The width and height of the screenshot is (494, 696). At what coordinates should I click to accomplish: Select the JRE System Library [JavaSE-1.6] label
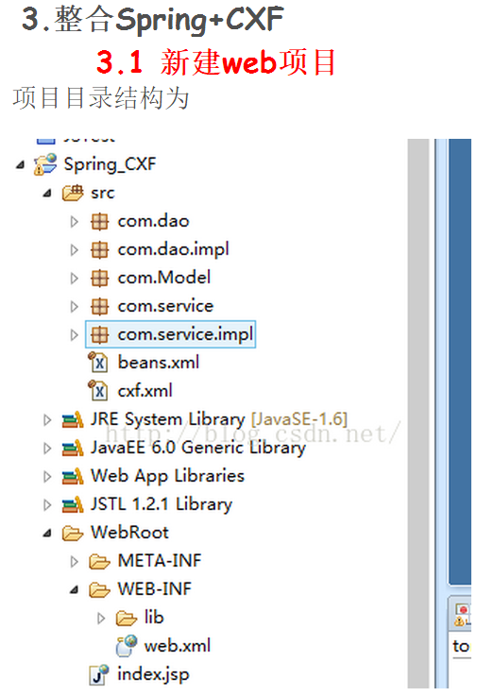click(x=219, y=419)
